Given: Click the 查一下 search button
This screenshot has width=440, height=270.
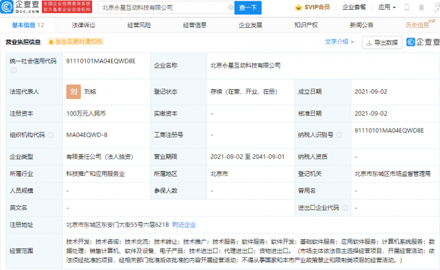Looking at the screenshot, I should click(x=248, y=8).
